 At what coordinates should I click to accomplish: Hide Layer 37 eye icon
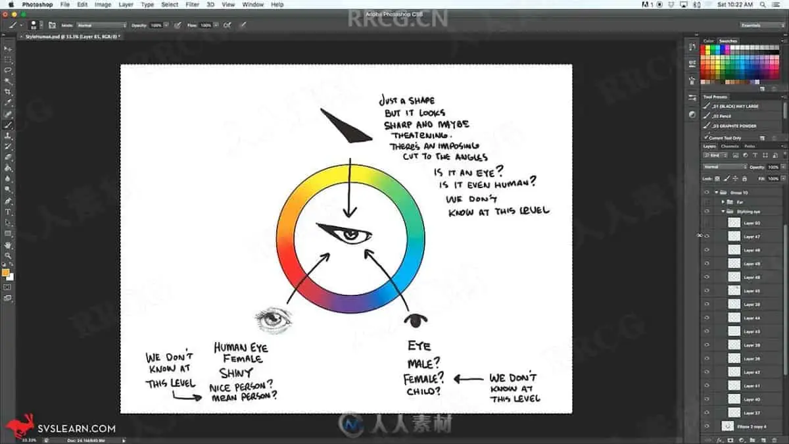(x=707, y=412)
